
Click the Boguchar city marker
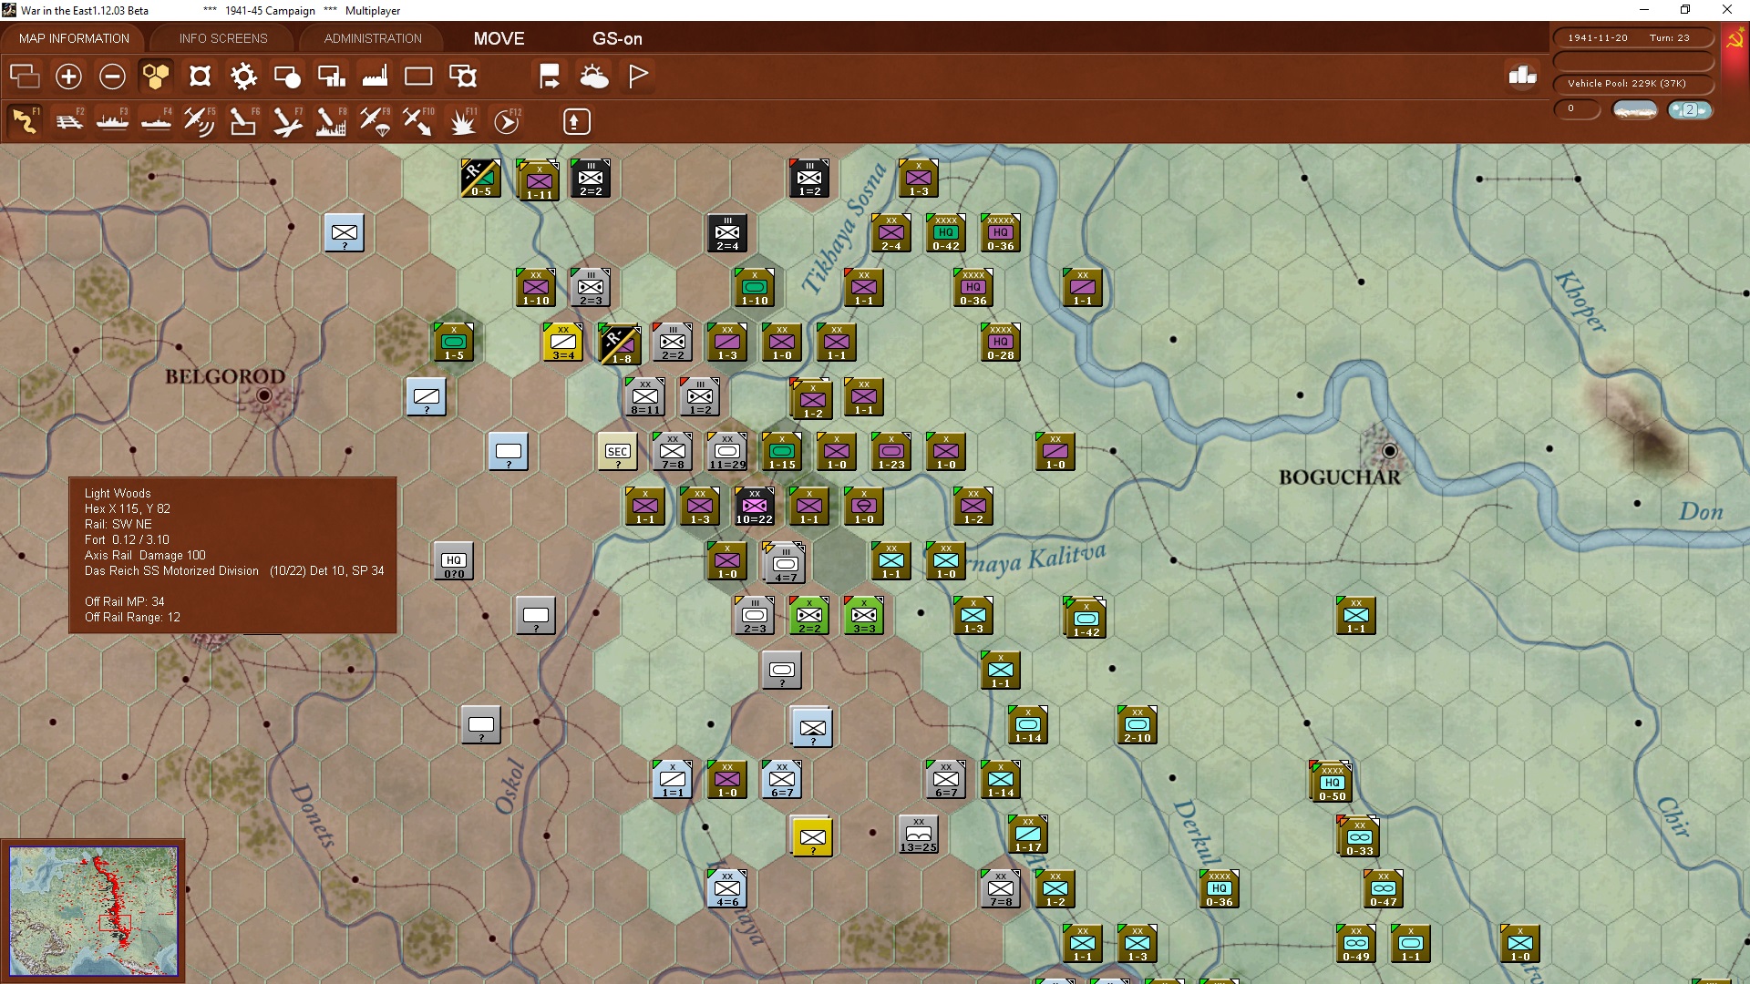[1389, 451]
